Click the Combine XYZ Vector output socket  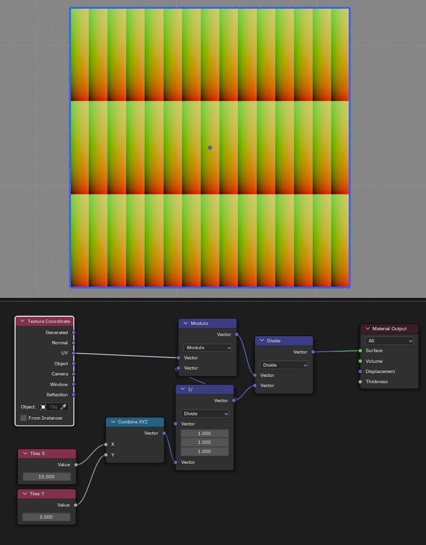click(x=164, y=433)
